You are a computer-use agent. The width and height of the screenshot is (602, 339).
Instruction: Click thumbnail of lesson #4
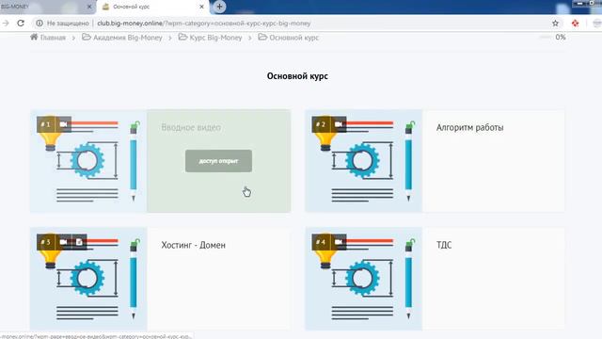point(364,279)
